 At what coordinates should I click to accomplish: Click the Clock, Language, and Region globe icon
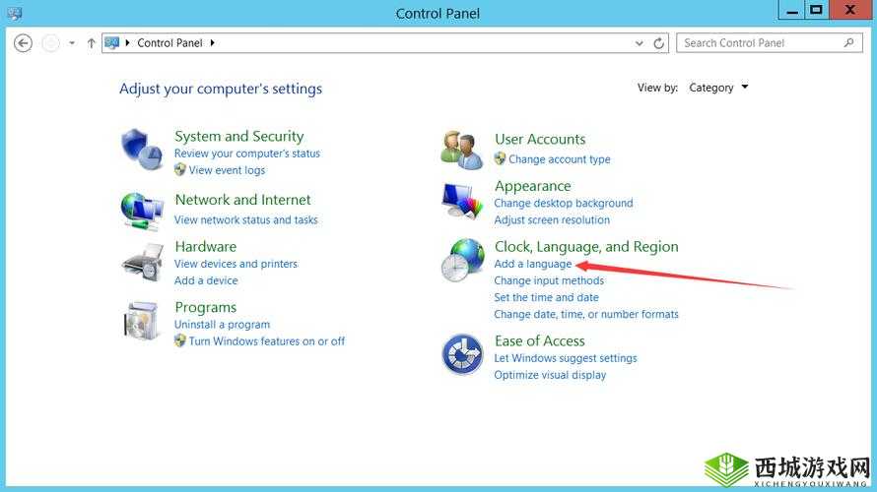(x=461, y=261)
